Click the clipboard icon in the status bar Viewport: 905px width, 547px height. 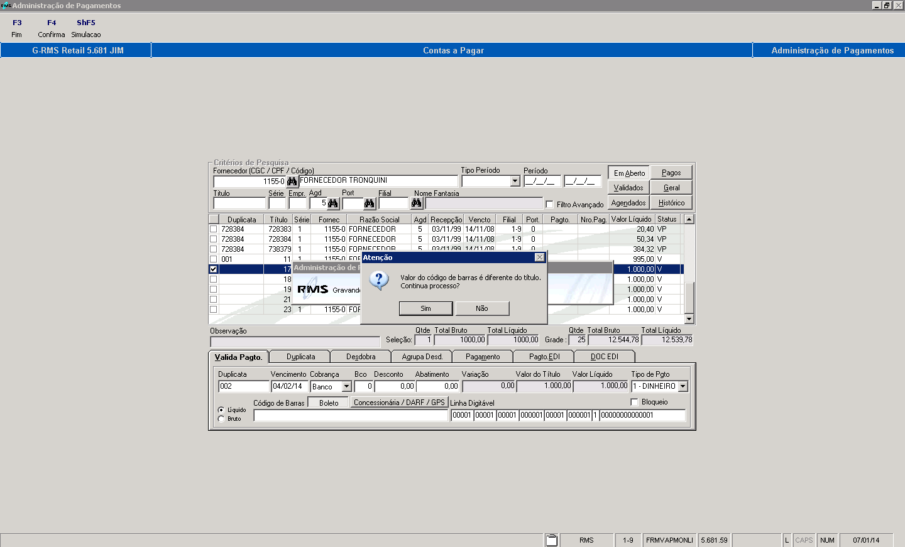(551, 540)
